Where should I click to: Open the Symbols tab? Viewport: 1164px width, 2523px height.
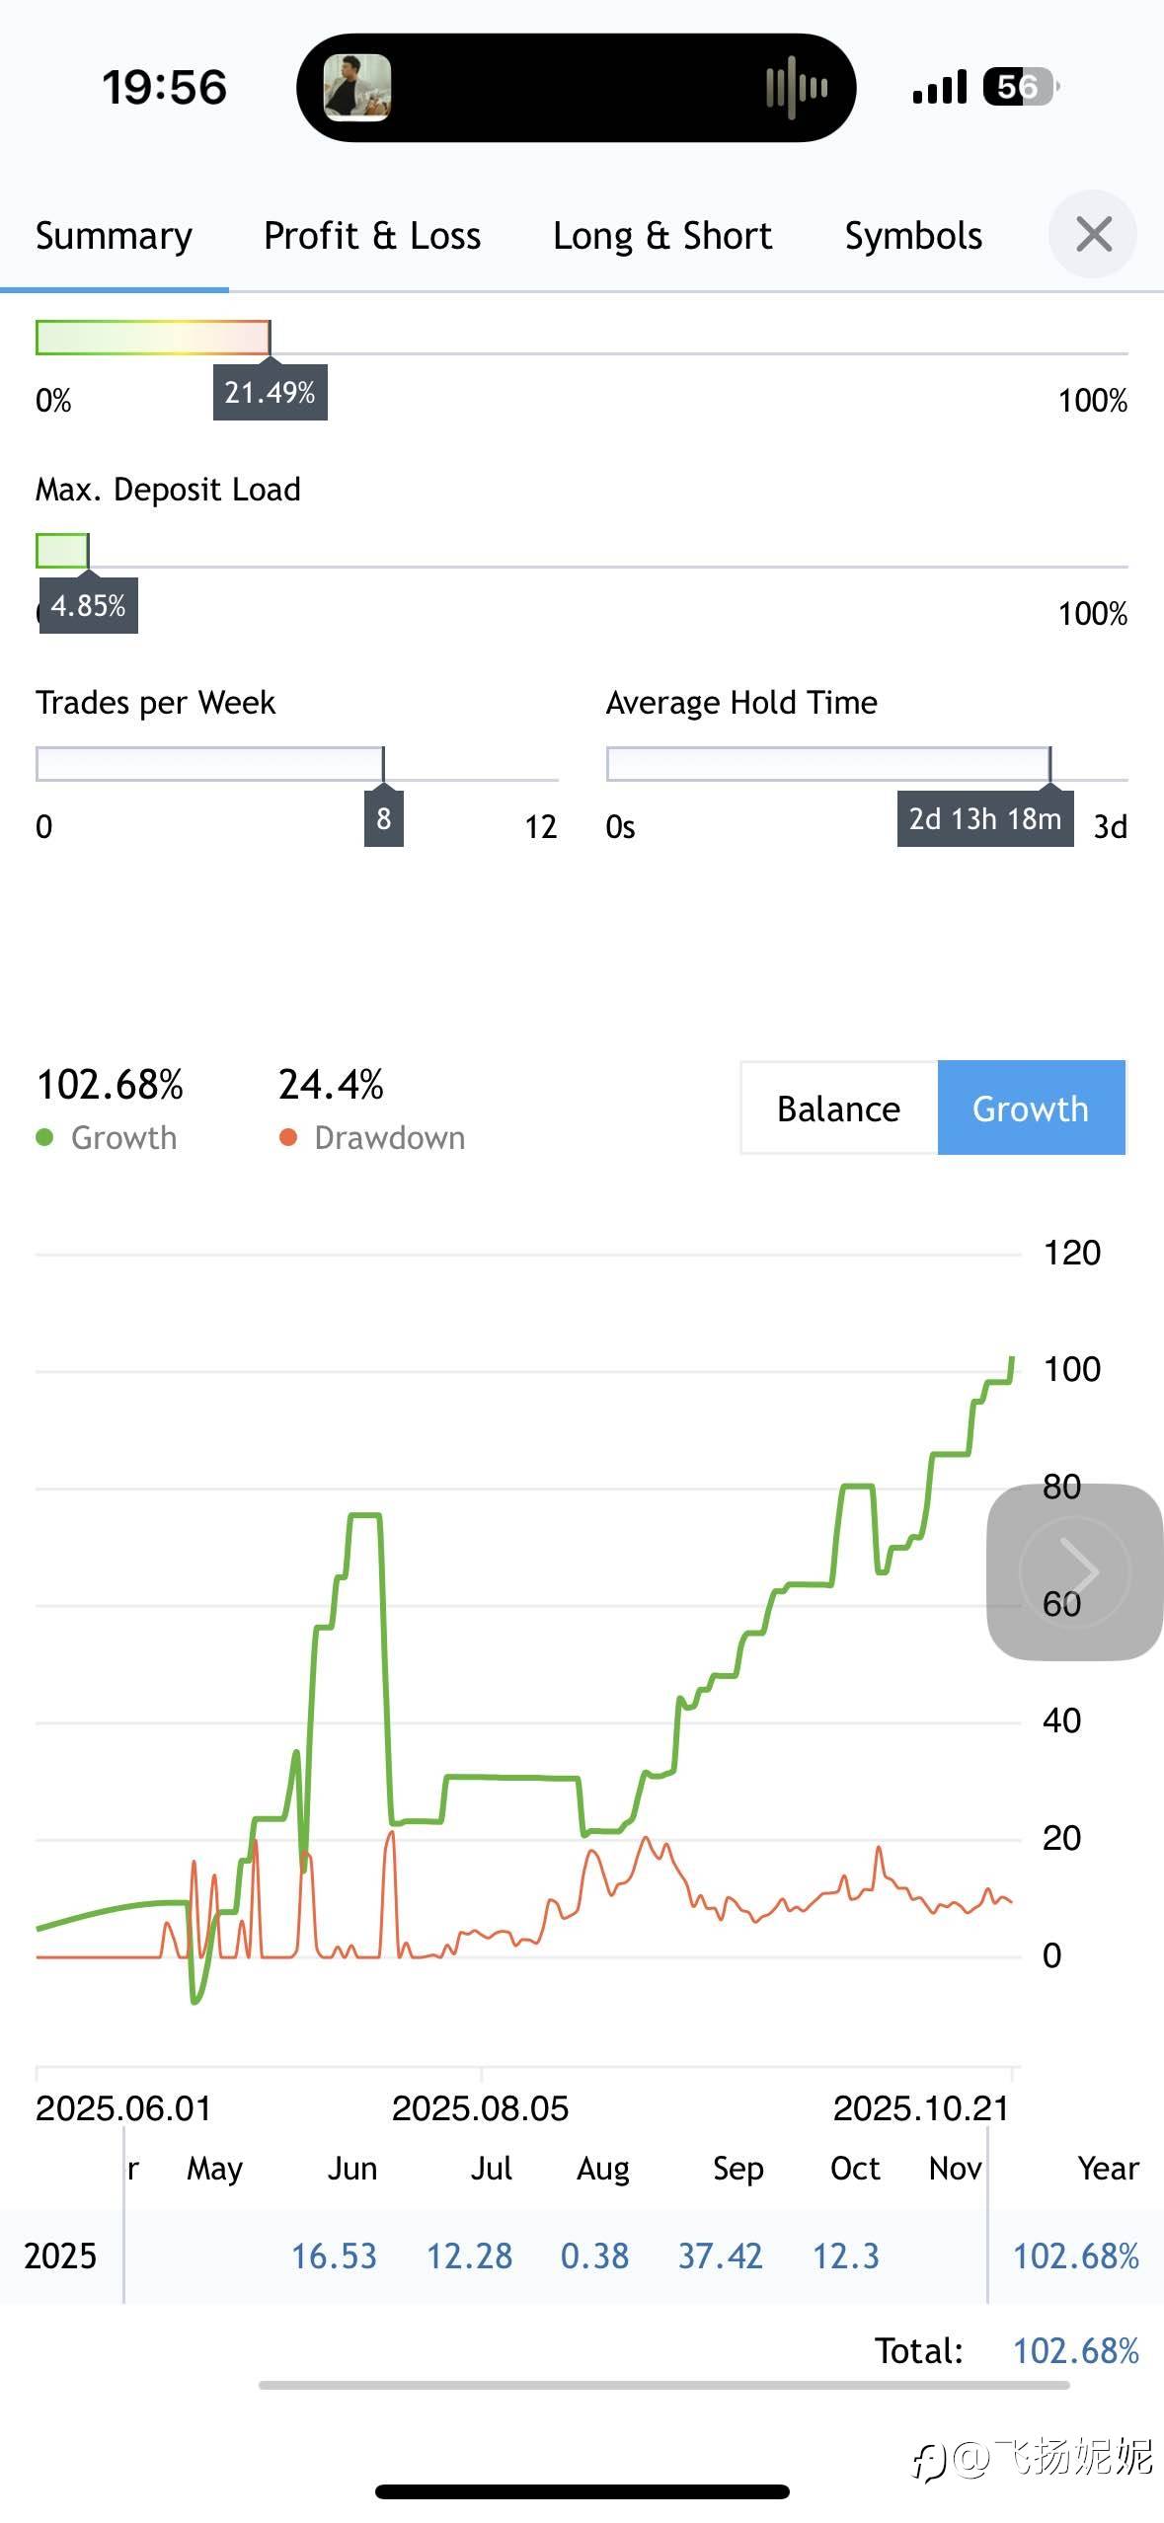tap(913, 236)
